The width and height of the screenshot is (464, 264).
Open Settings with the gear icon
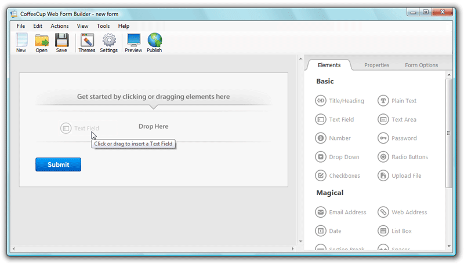pyautogui.click(x=108, y=43)
